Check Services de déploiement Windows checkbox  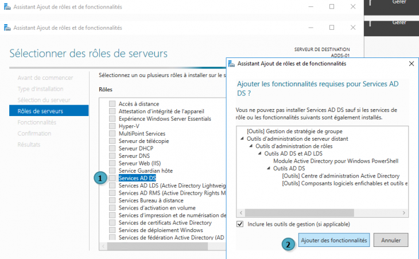pos(112,230)
